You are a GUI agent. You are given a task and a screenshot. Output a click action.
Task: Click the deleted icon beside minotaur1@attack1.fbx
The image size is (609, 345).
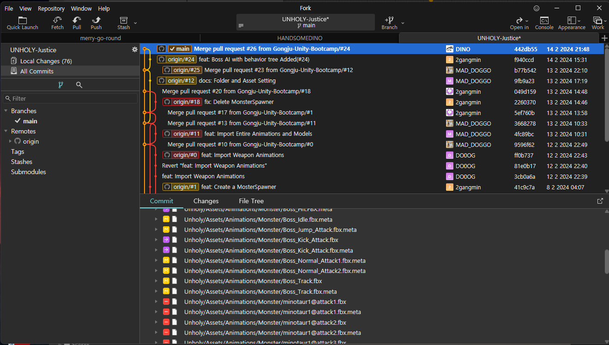click(166, 302)
